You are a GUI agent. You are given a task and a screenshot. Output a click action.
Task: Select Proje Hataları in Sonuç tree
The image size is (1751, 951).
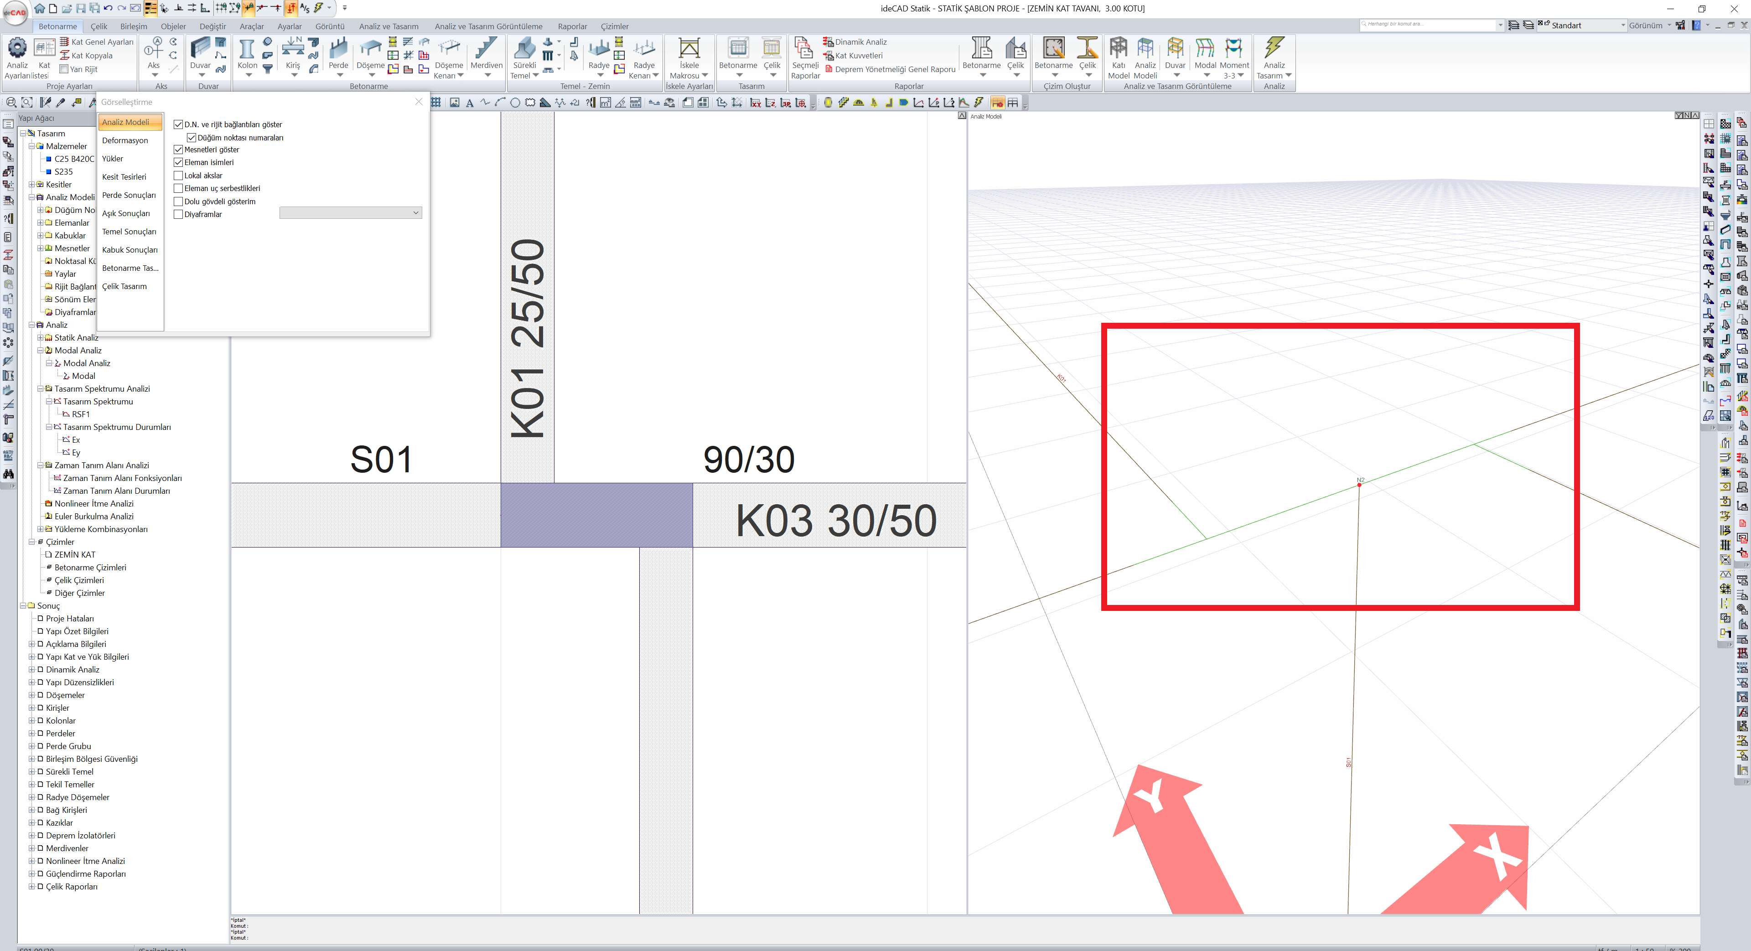[69, 619]
